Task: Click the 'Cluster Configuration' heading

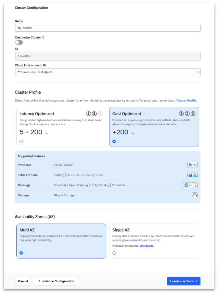Action: 31,8
